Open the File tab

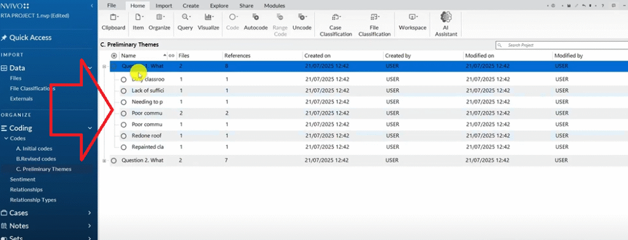point(112,6)
